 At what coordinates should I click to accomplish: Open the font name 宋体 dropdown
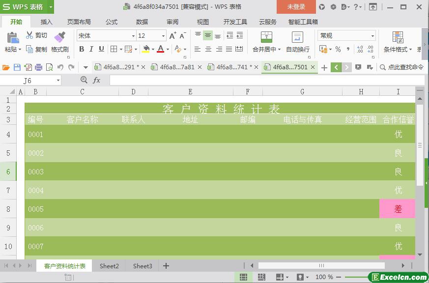pos(133,36)
